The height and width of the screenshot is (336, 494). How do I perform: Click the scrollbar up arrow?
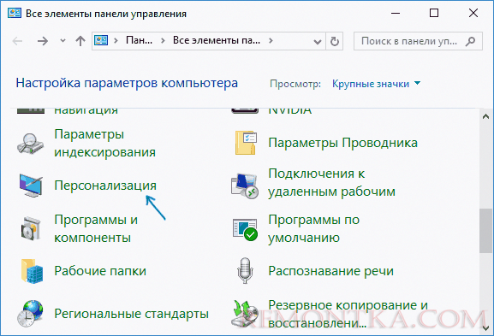tap(485, 117)
